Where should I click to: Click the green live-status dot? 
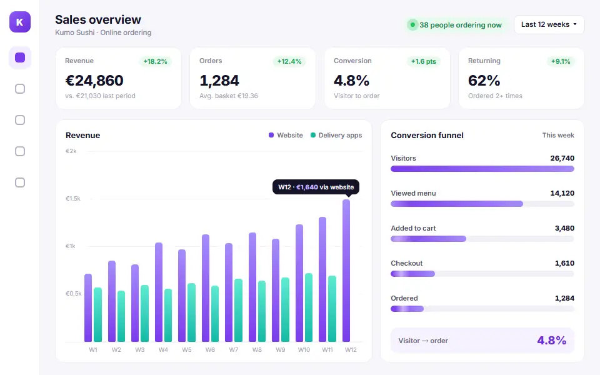pos(412,25)
